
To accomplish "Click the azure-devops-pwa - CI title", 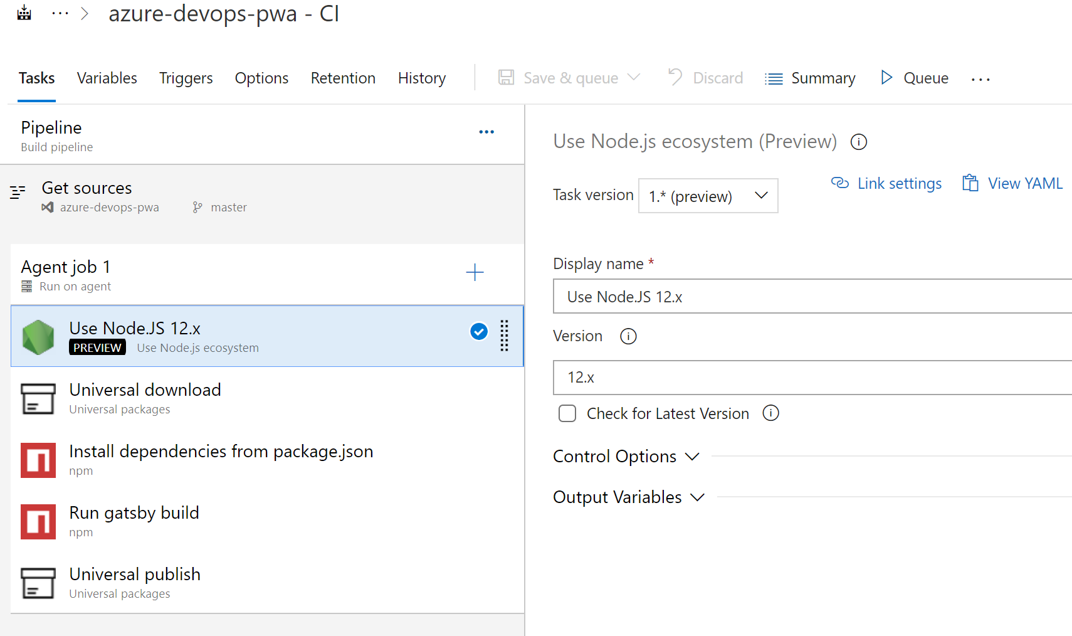I will tap(224, 13).
